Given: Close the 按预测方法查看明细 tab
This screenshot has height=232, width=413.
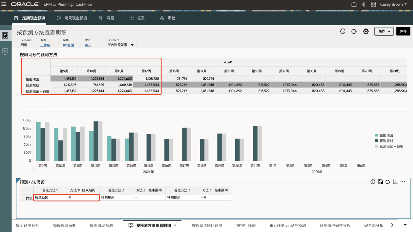Looking at the screenshot, I should coord(175,225).
